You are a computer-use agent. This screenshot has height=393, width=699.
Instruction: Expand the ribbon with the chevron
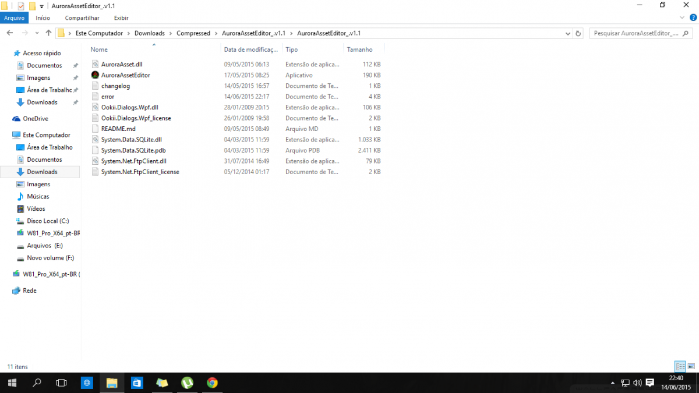click(681, 18)
